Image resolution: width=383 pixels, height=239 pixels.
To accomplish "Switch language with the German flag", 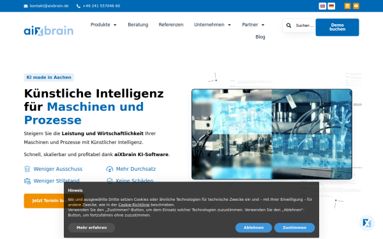I will (331, 6).
